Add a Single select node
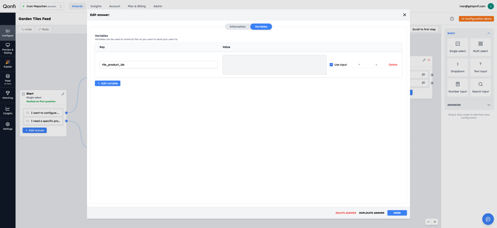 pos(457,47)
